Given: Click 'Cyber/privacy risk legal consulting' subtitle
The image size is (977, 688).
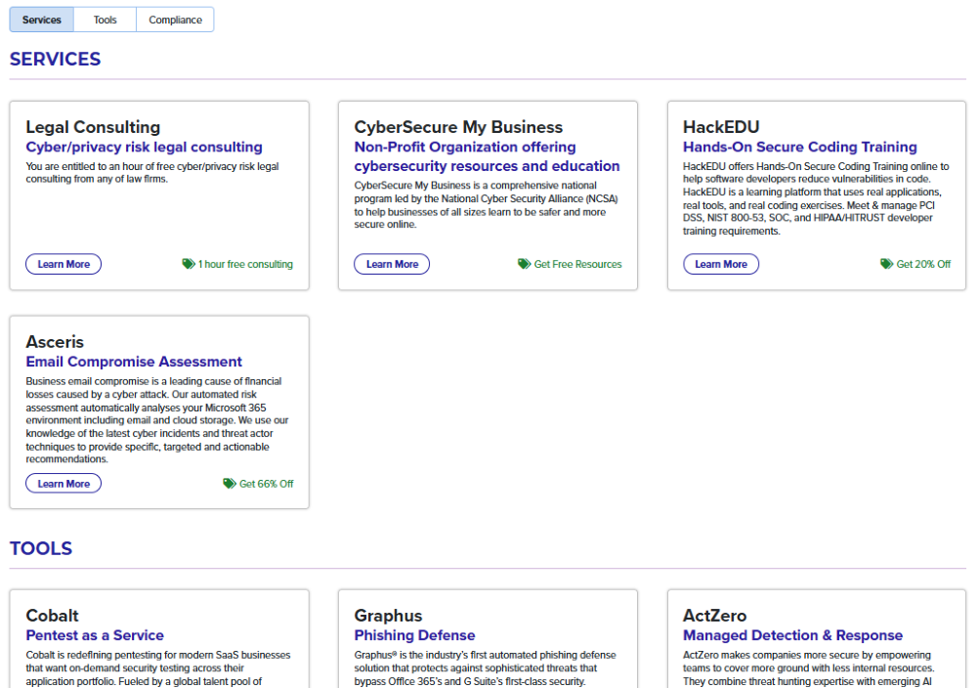Looking at the screenshot, I should [x=144, y=147].
